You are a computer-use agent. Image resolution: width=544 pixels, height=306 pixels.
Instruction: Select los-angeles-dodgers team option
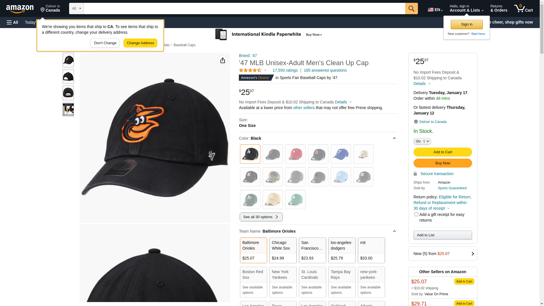pos(342,250)
